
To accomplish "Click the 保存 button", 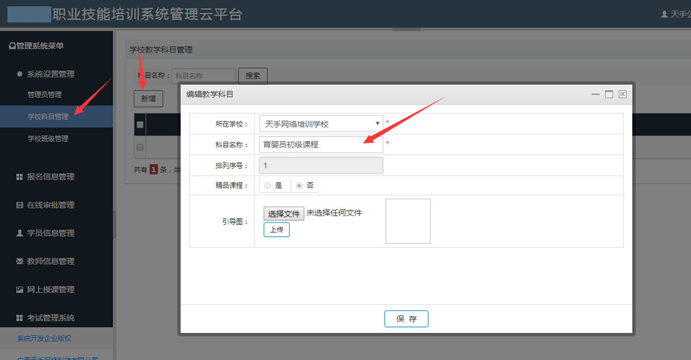I will point(406,319).
